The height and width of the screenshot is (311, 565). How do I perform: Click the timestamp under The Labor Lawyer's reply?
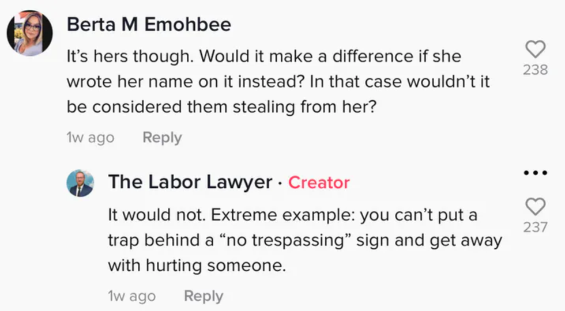click(131, 296)
